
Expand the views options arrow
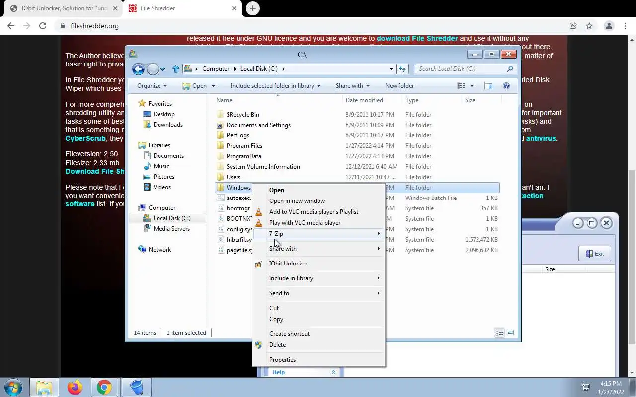[472, 86]
